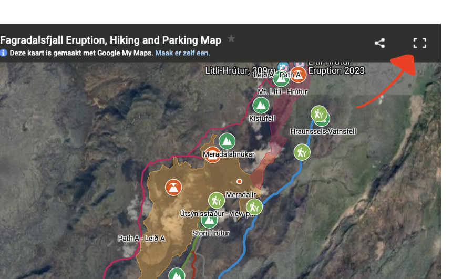Click the fullscreen icon in the map header

(419, 43)
